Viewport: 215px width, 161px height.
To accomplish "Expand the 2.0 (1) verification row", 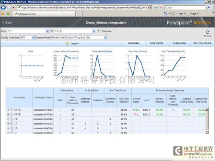I will coord(8,114).
